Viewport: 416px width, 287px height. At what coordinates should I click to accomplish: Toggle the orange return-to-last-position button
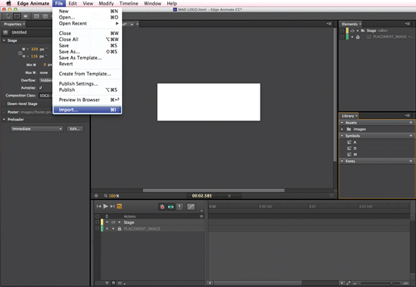pos(120,206)
